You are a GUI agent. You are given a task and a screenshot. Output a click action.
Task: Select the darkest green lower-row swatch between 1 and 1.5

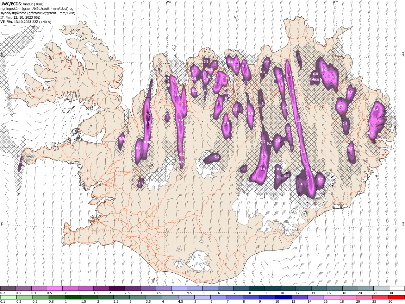tap(73, 297)
